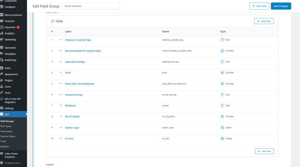This screenshot has height=167, width=300.
Task: Select the Products sidebar icon
Action: point(2,21)
